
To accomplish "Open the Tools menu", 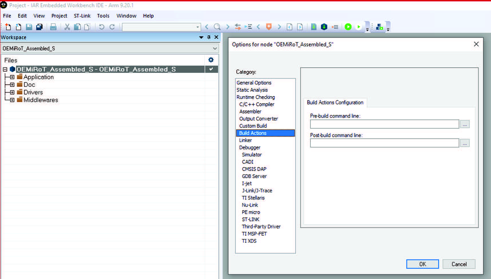I will pos(103,16).
